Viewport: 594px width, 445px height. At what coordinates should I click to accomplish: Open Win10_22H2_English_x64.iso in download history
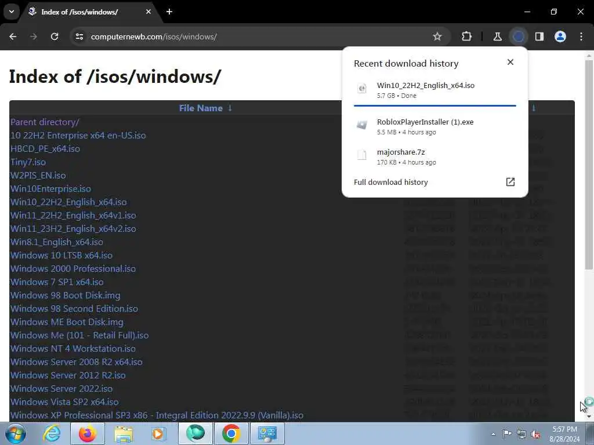(x=435, y=90)
